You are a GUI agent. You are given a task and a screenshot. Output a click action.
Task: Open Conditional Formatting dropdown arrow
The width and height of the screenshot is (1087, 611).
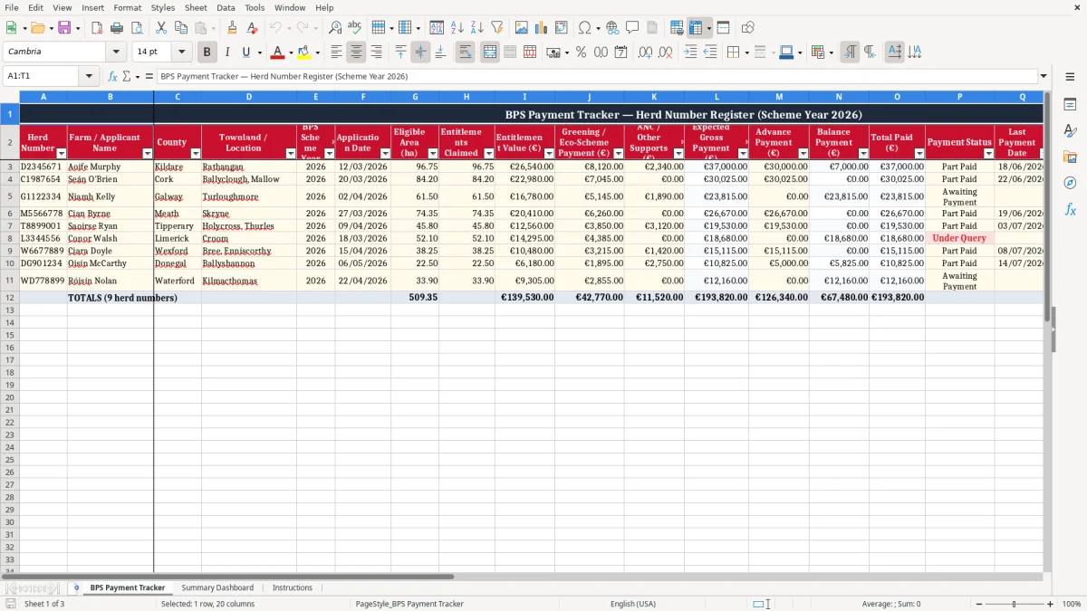click(x=831, y=53)
